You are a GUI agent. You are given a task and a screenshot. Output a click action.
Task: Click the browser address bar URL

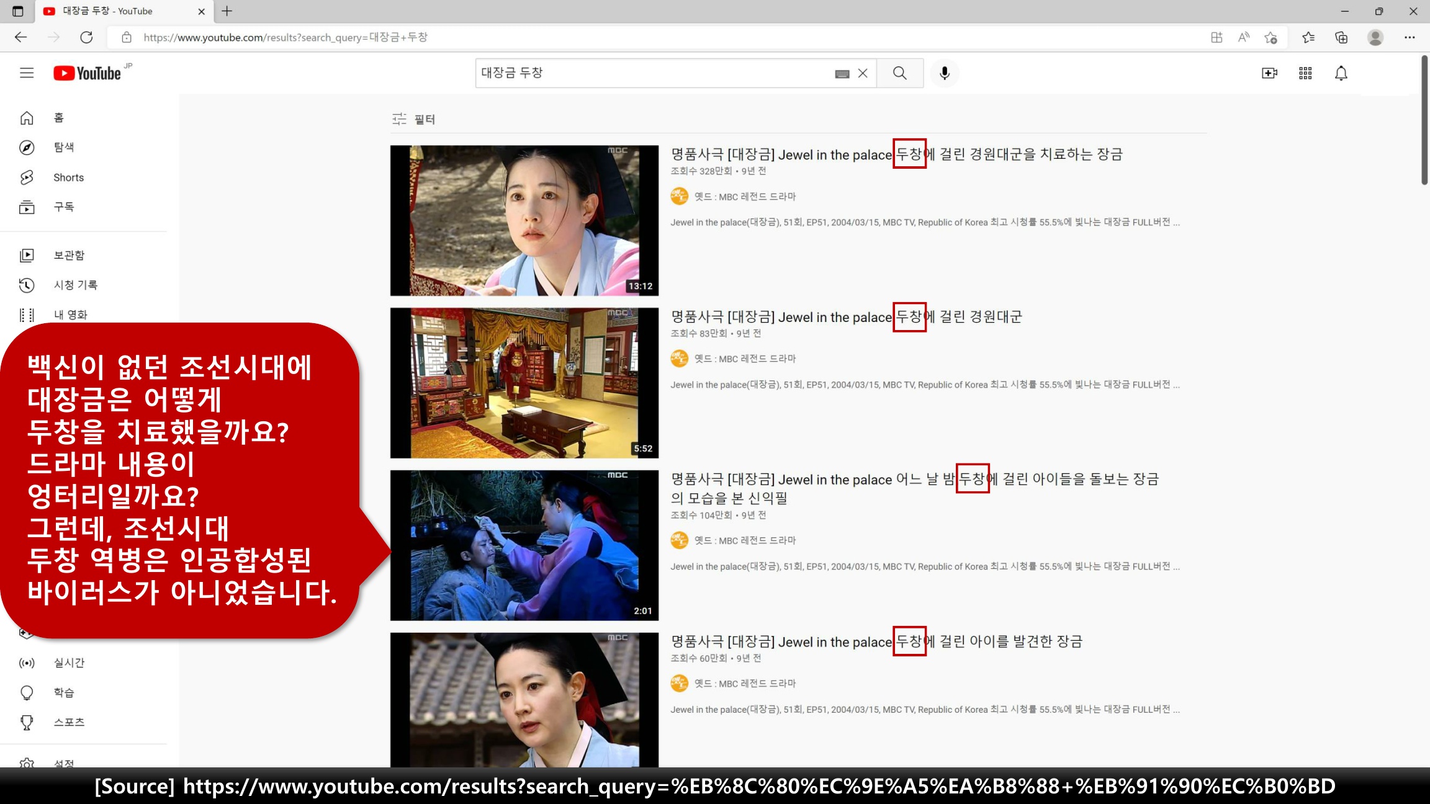click(x=286, y=37)
